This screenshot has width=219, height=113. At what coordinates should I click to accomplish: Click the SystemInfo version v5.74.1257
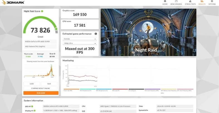175,110
